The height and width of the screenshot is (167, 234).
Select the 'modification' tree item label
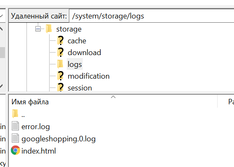coord(89,76)
